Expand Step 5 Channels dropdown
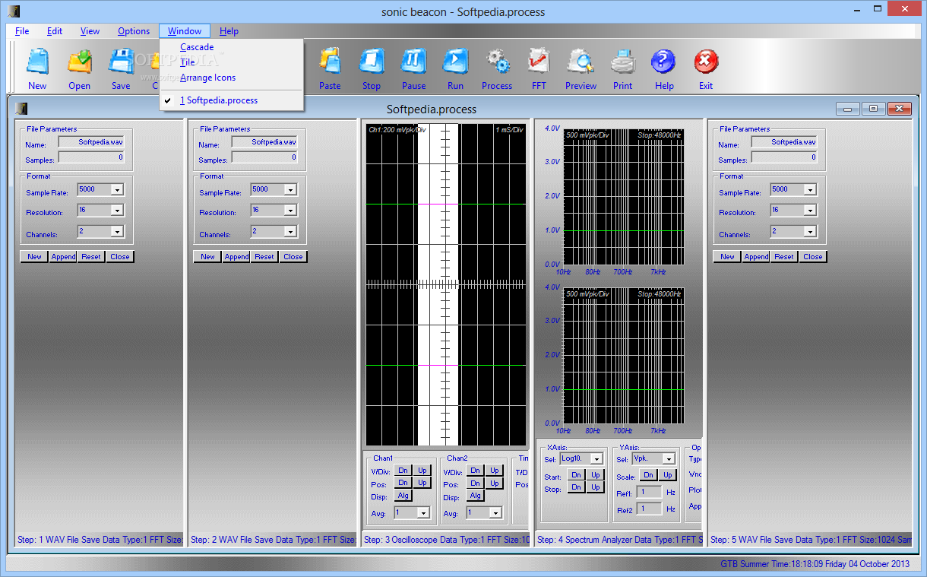 point(810,231)
